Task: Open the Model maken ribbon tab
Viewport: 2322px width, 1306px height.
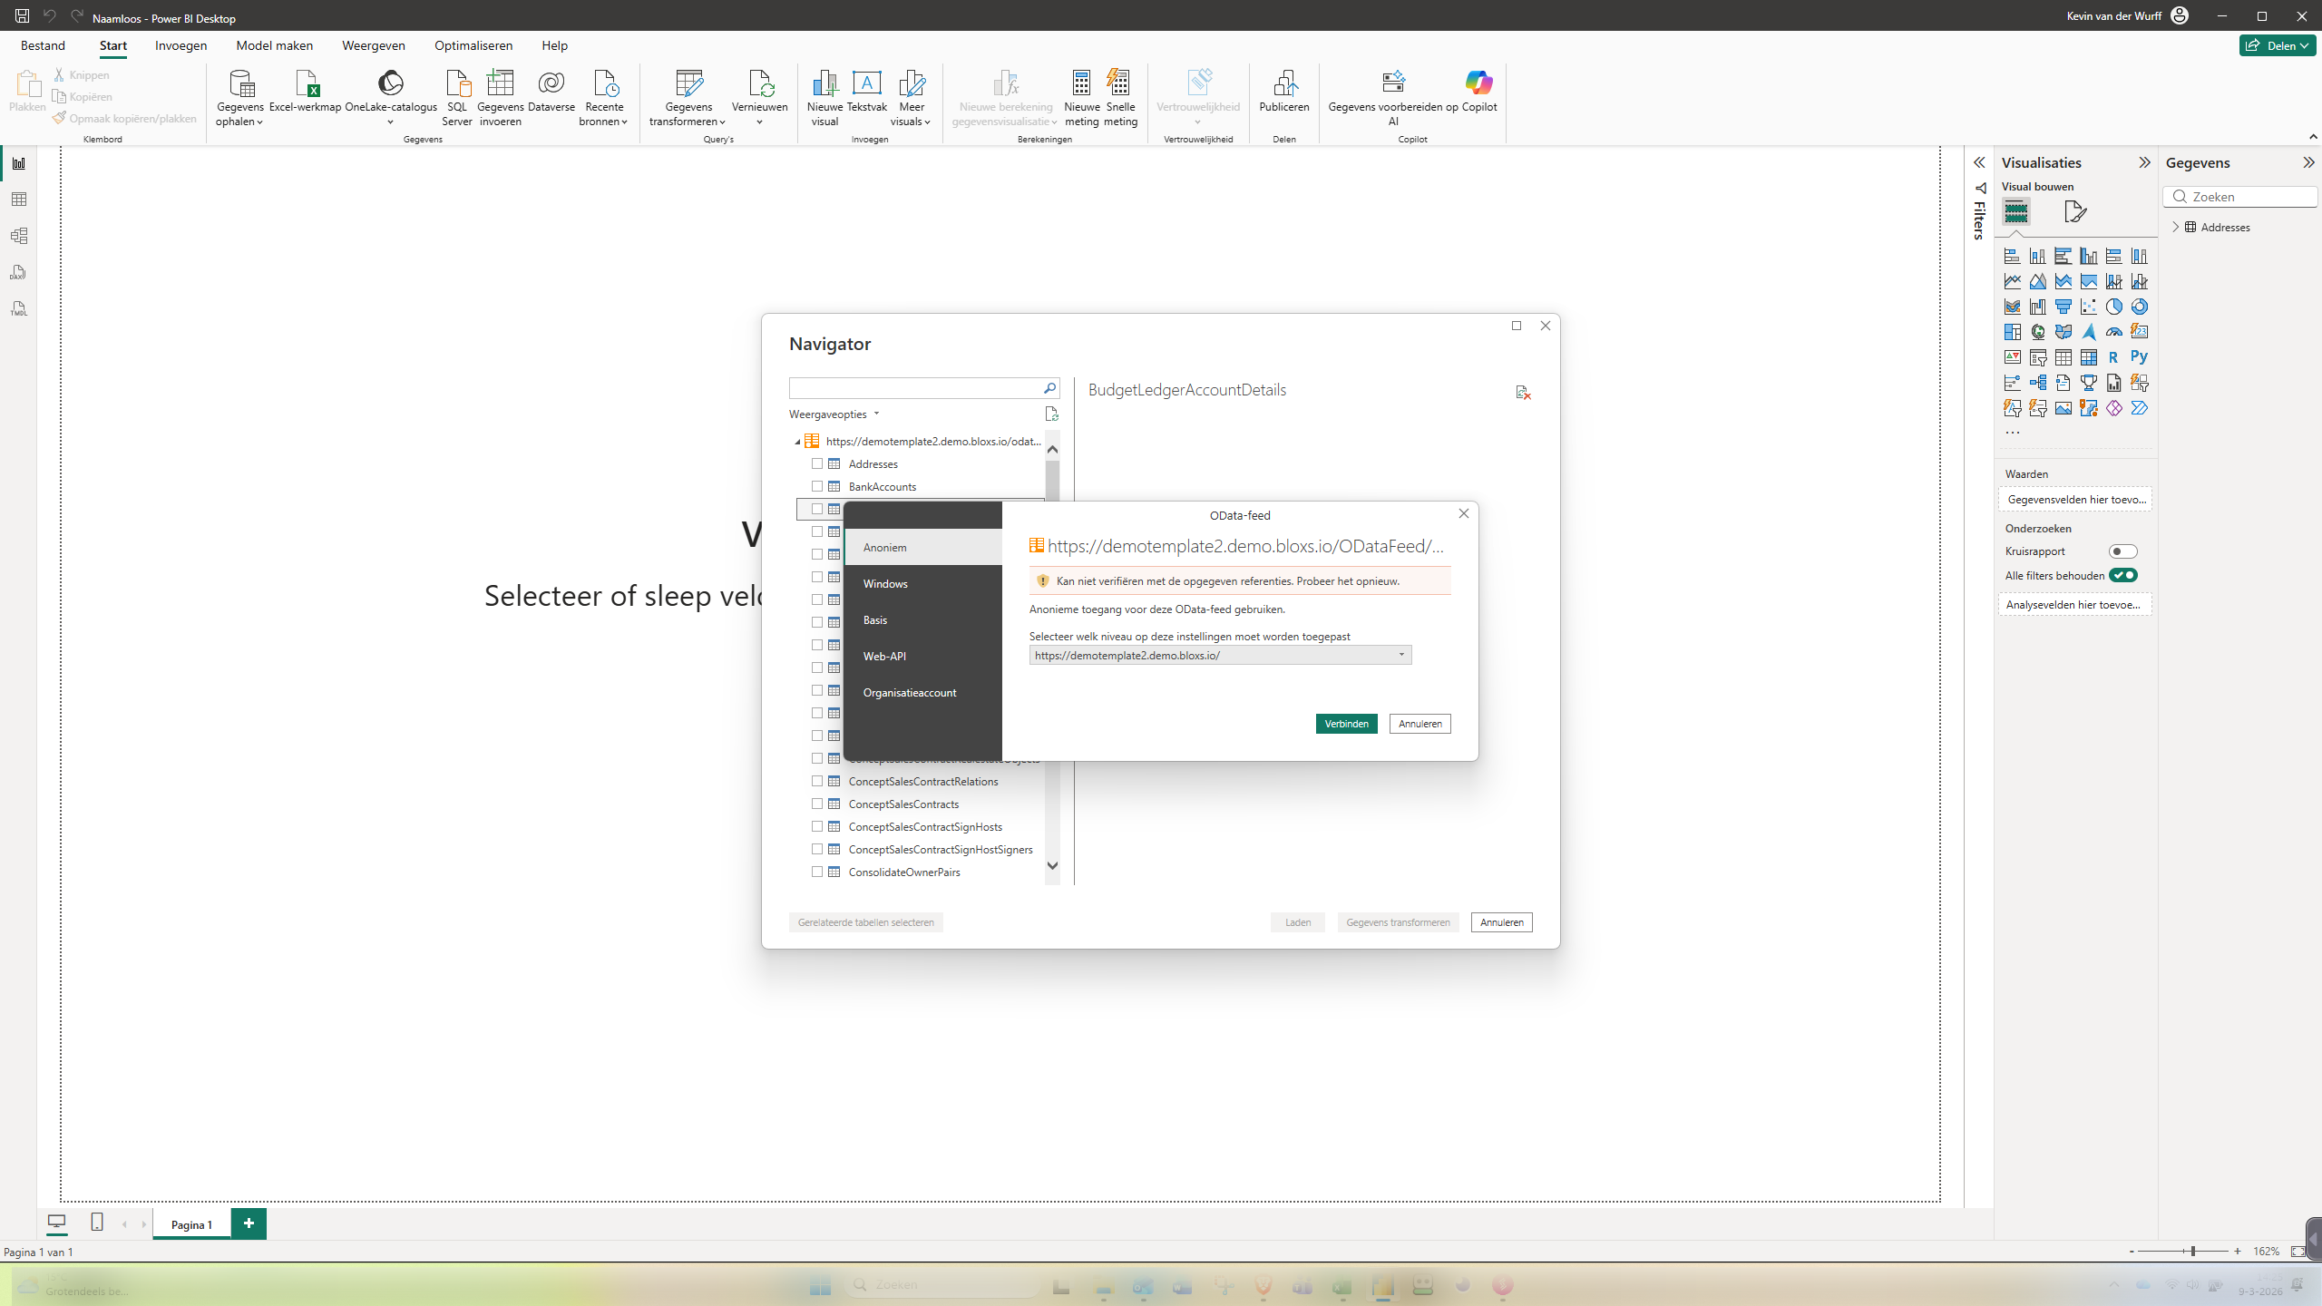Action: tap(274, 45)
